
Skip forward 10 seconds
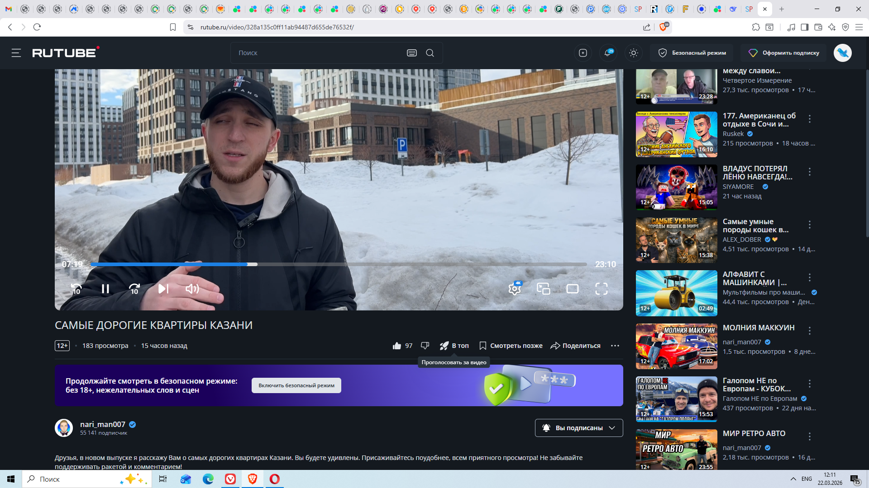[x=134, y=289]
